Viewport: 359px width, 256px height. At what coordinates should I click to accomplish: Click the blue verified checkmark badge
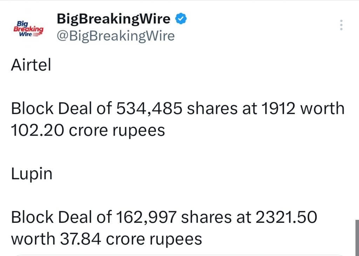point(181,19)
